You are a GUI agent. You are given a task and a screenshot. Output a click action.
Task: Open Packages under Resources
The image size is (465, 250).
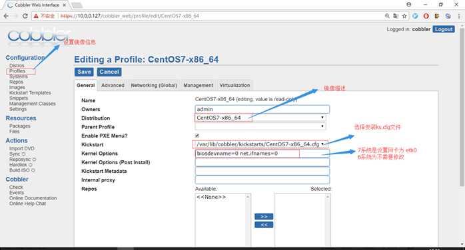pyautogui.click(x=19, y=126)
